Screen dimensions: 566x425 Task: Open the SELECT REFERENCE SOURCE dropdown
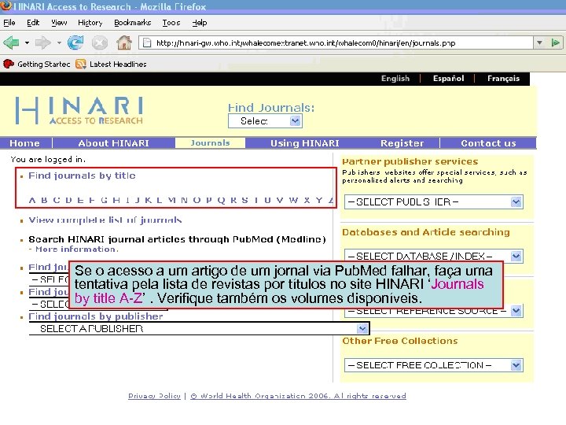[x=434, y=311]
